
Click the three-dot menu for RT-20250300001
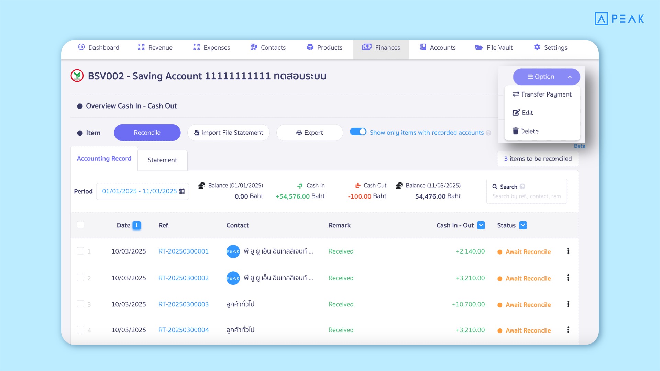coord(568,251)
